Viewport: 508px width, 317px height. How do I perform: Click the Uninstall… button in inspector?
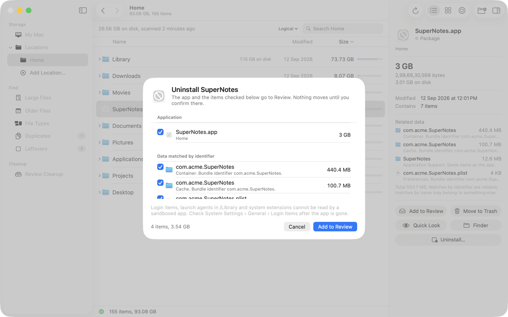[448, 240]
